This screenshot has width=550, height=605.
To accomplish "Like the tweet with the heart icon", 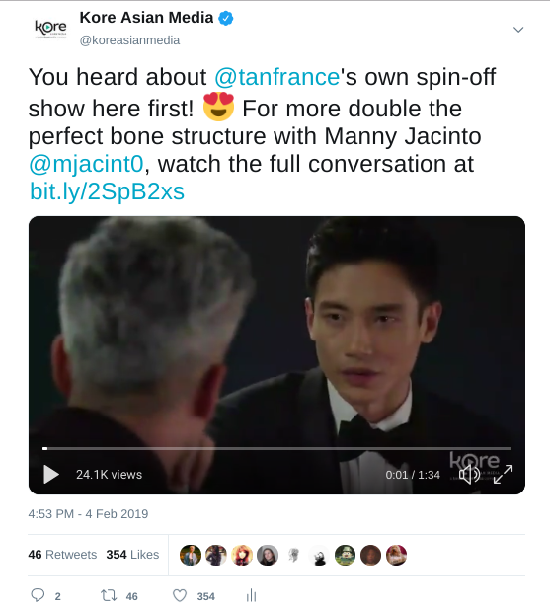I will point(180,595).
